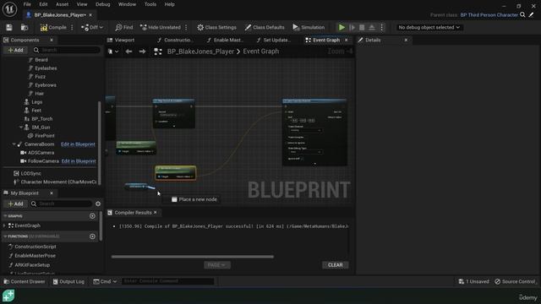The width and height of the screenshot is (541, 304).
Task: Select the ADSCamera component
Action: point(41,152)
